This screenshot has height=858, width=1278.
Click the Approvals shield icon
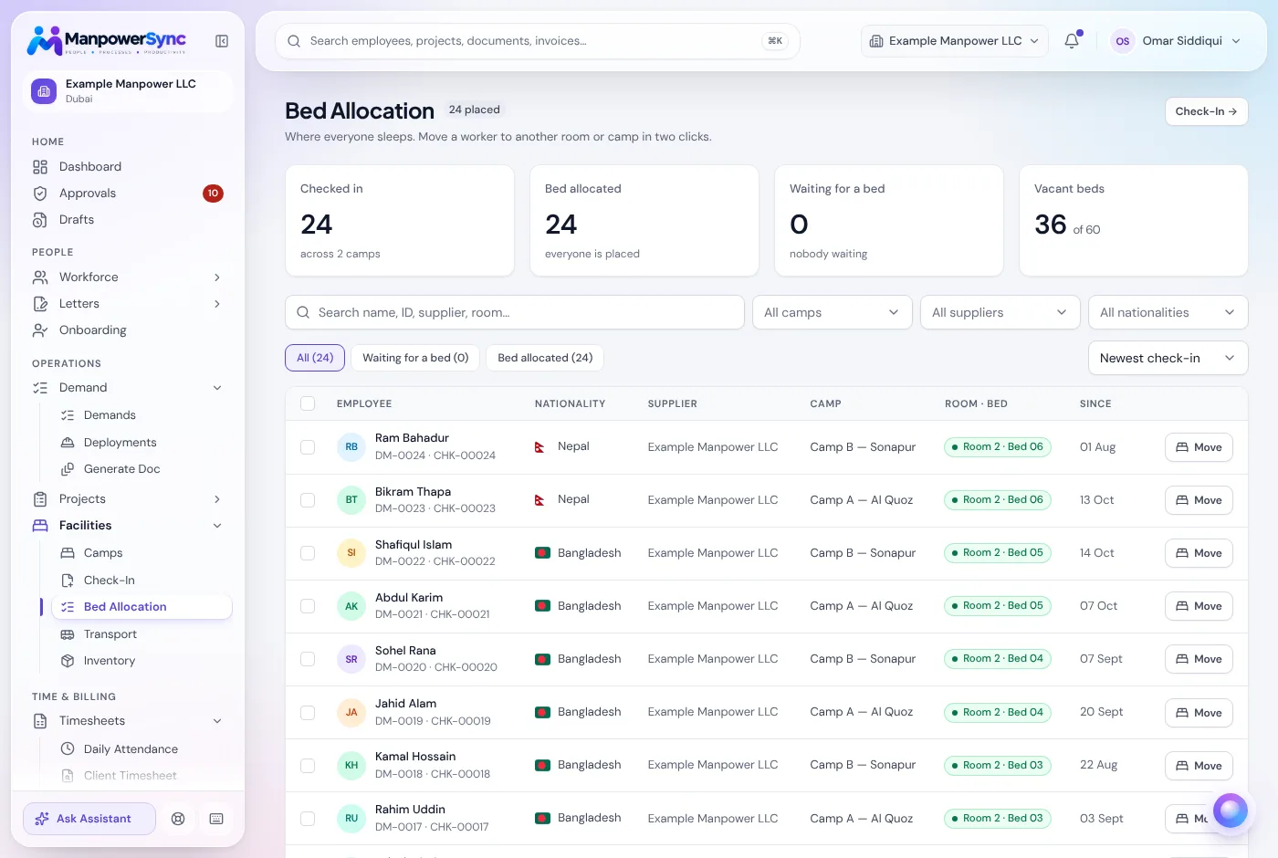tap(40, 194)
